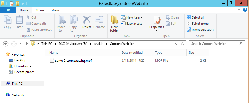Screen dimensions: 249x103
Task: Click the Quick Access properties icon
Action: (x=12, y=3)
